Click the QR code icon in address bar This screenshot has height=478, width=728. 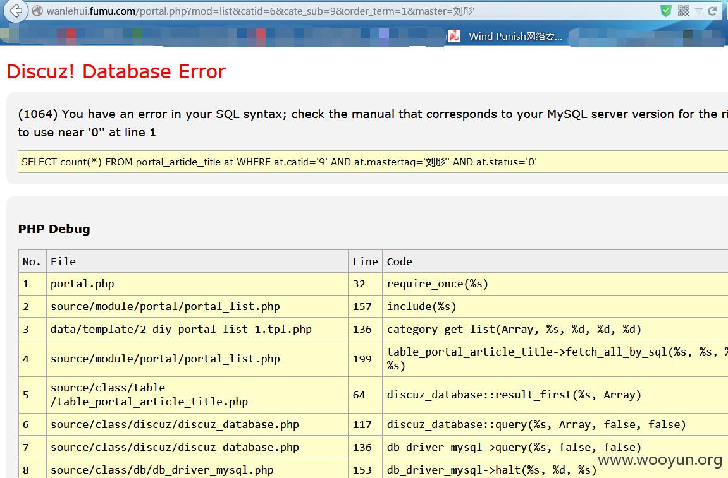684,11
